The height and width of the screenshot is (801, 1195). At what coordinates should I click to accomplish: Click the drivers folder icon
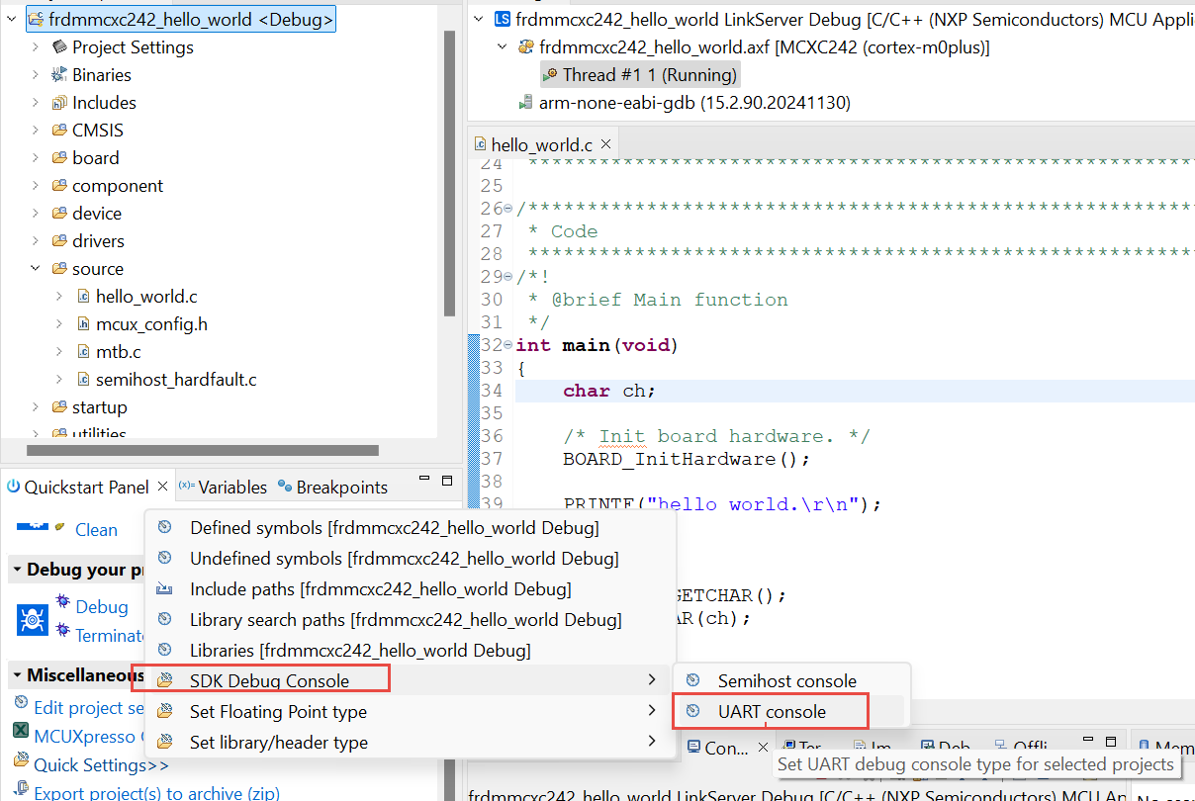pos(59,240)
